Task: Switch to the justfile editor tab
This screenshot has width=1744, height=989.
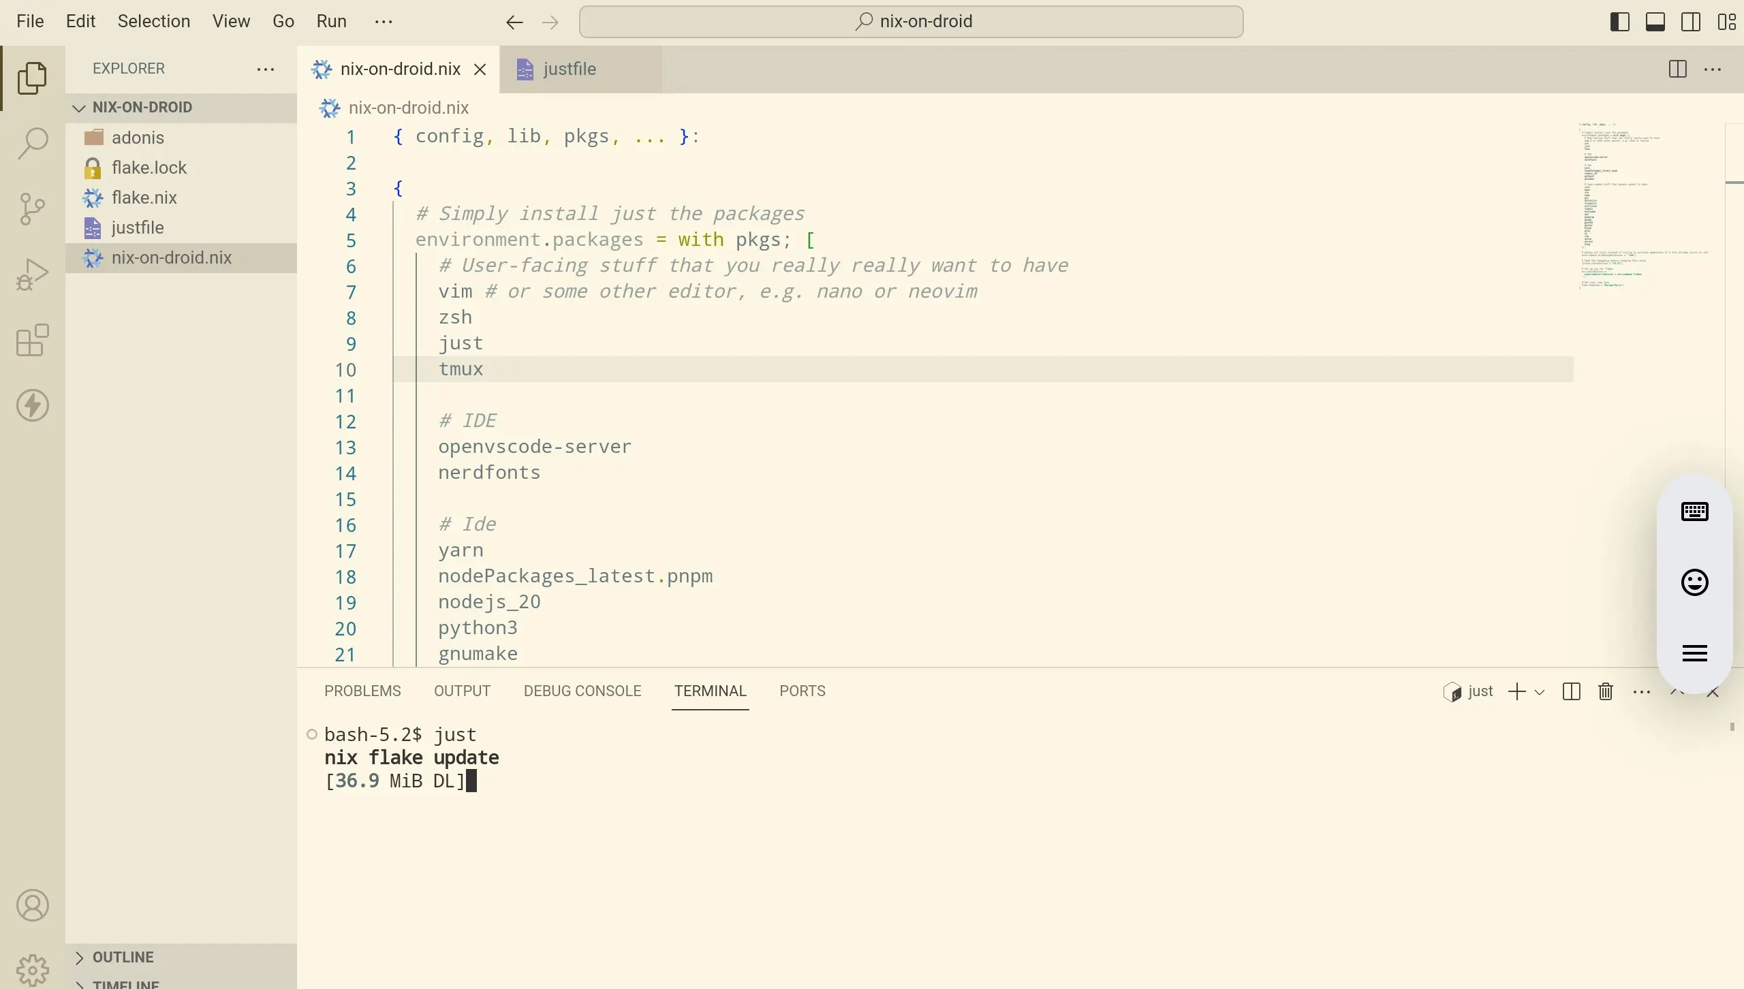Action: pyautogui.click(x=568, y=69)
